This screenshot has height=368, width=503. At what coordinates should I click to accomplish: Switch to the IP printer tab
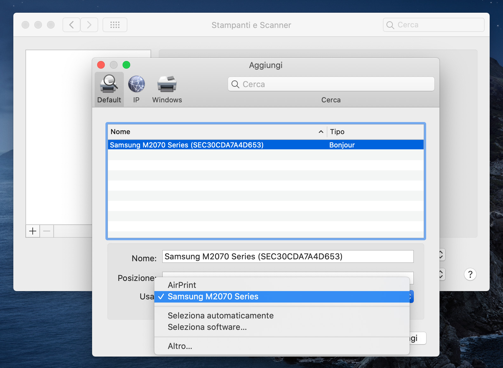click(x=136, y=89)
